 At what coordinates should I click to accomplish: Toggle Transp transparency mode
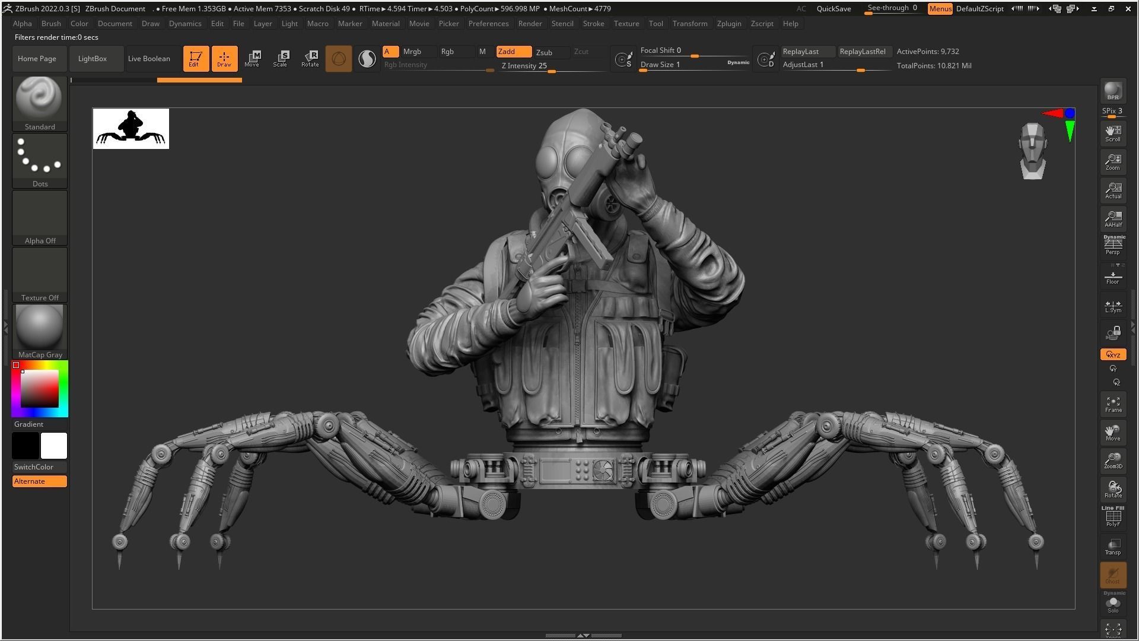(1113, 547)
